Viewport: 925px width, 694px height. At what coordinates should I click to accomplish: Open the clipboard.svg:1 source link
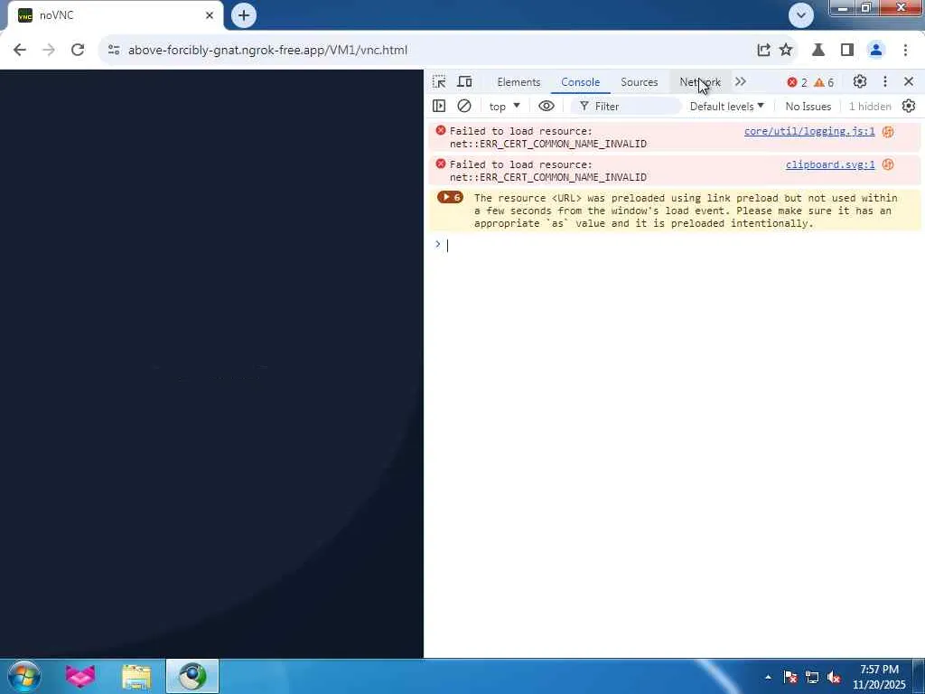click(x=830, y=164)
